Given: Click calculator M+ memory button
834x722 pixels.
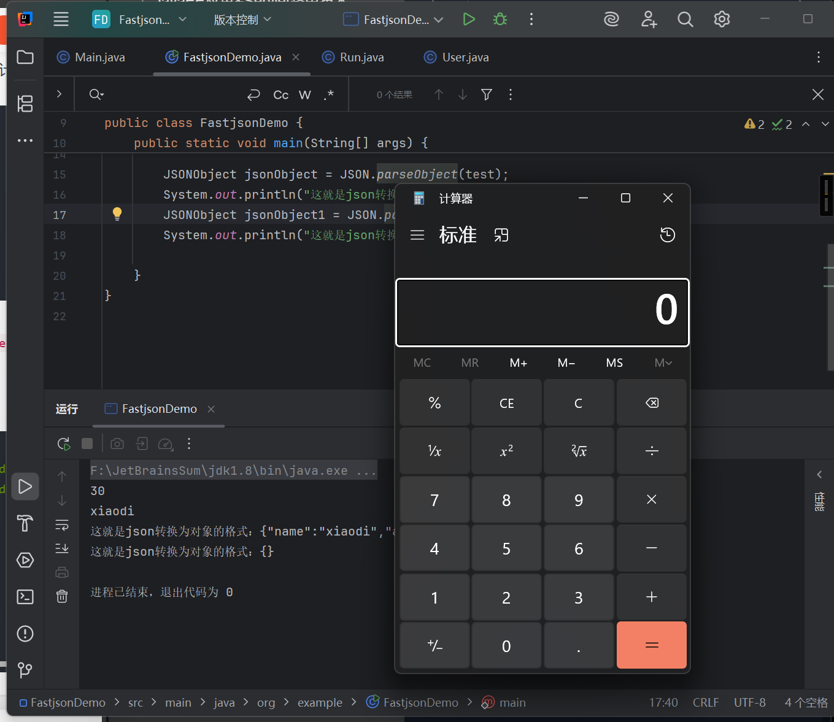Looking at the screenshot, I should pos(519,363).
